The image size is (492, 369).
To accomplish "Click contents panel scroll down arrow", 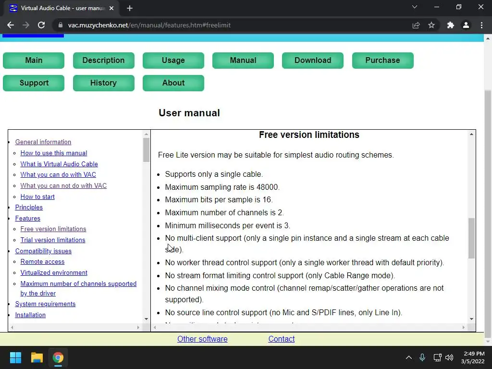I will coord(146,319).
